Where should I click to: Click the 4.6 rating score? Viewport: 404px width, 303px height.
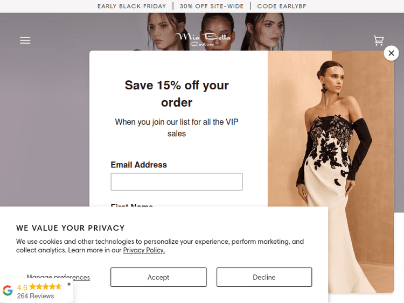point(22,287)
